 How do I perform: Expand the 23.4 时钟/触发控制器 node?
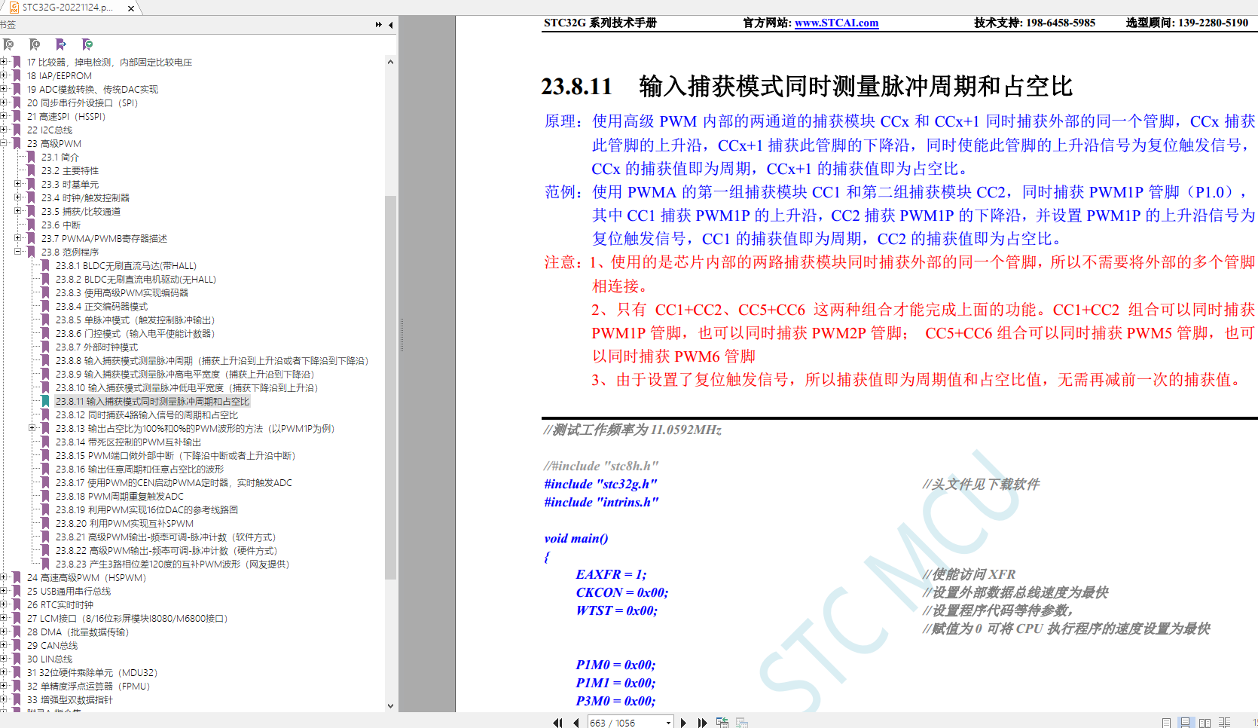(17, 197)
